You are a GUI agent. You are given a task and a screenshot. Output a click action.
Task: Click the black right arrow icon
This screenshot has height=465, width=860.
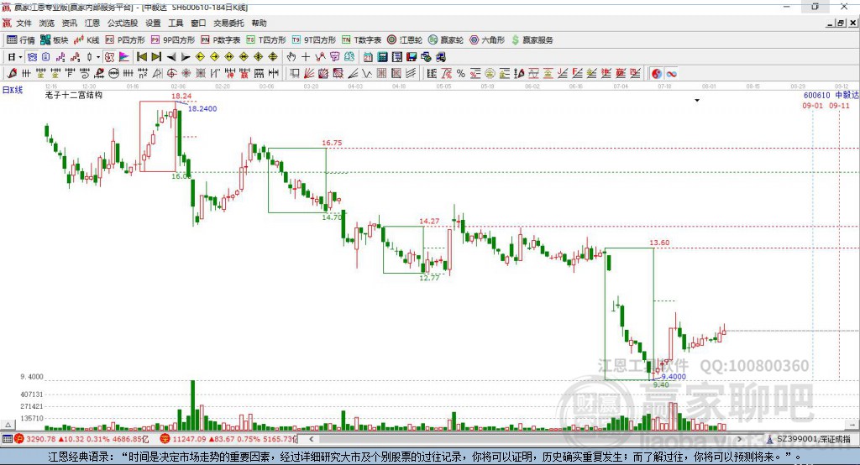pos(186,57)
